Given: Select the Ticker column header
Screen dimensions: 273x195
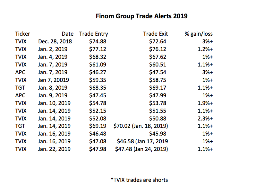Looking at the screenshot, I should point(22,34).
